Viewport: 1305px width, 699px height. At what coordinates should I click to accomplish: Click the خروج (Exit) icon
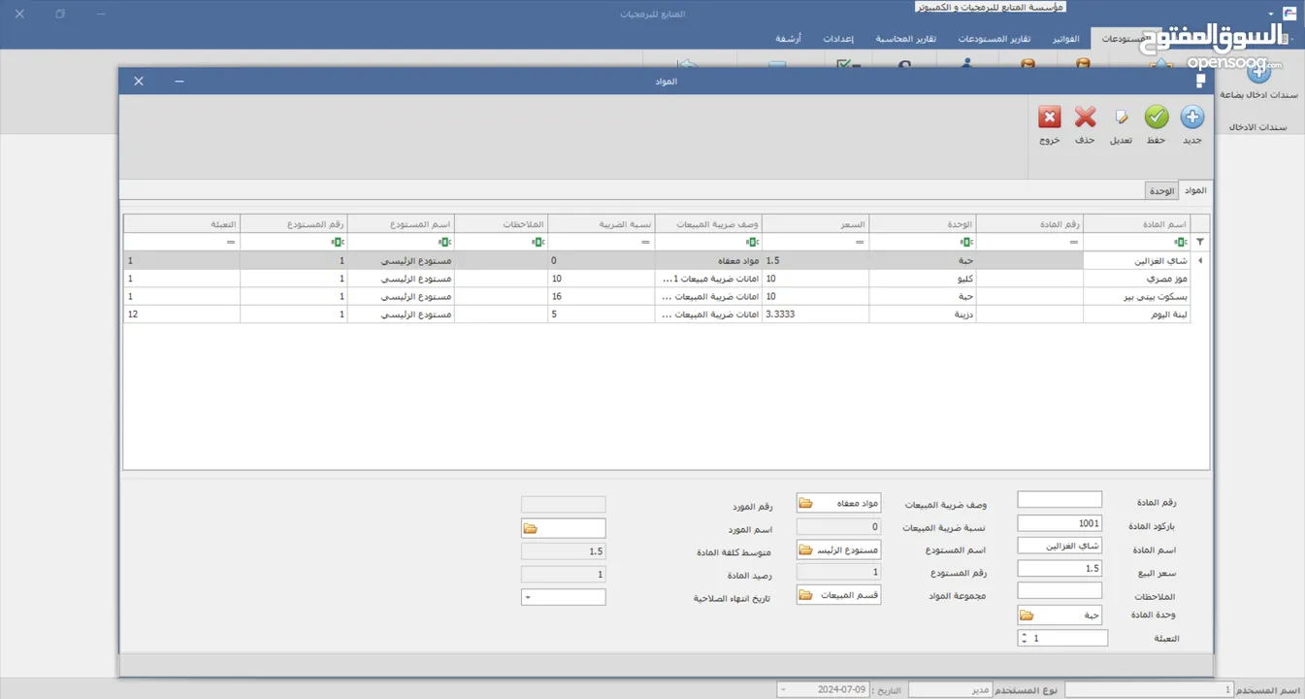point(1050,117)
